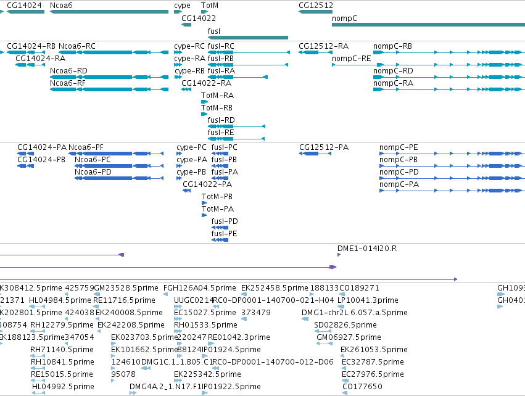Select transcript CG14022-RA

pyautogui.click(x=186, y=89)
